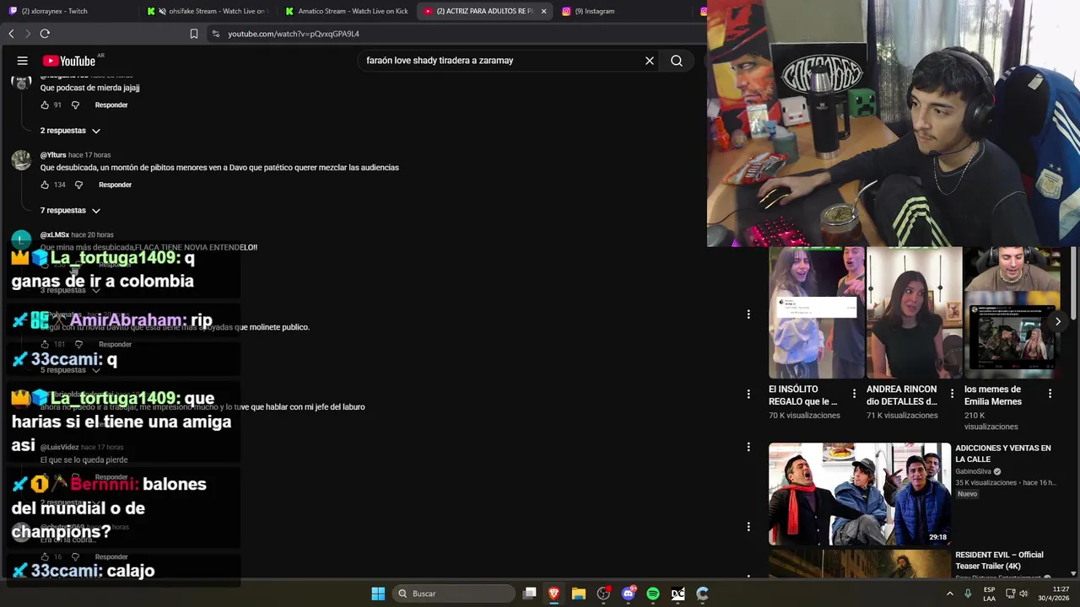The height and width of the screenshot is (607, 1080).
Task: Reply to the 'Que podcast de mierda' comment
Action: click(x=111, y=105)
